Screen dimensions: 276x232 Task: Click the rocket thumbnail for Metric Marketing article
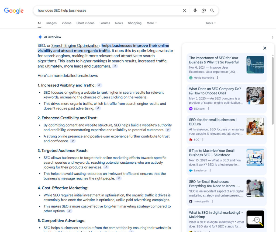[x=255, y=65]
